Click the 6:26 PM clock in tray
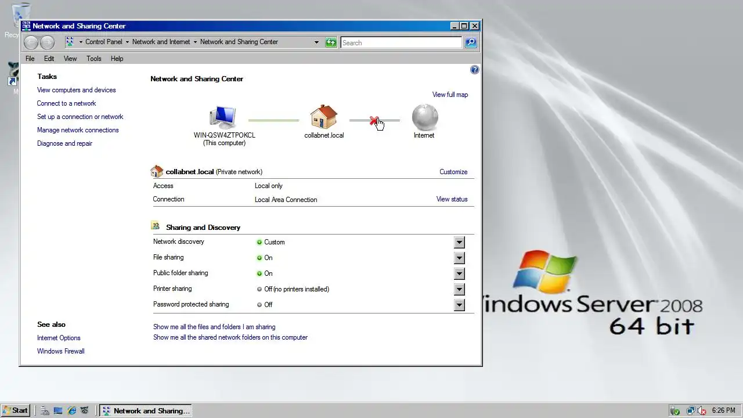The image size is (743, 418). click(723, 410)
